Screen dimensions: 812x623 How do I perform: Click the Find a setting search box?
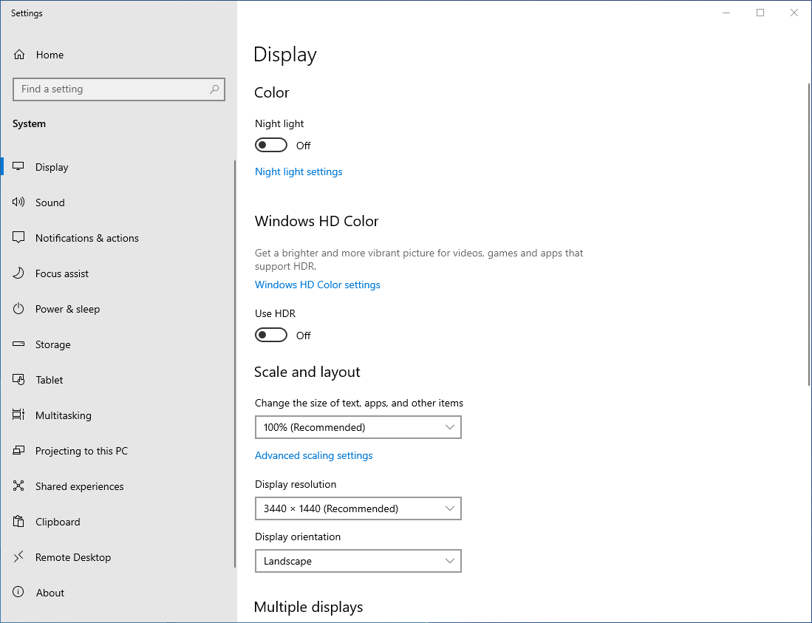[119, 89]
